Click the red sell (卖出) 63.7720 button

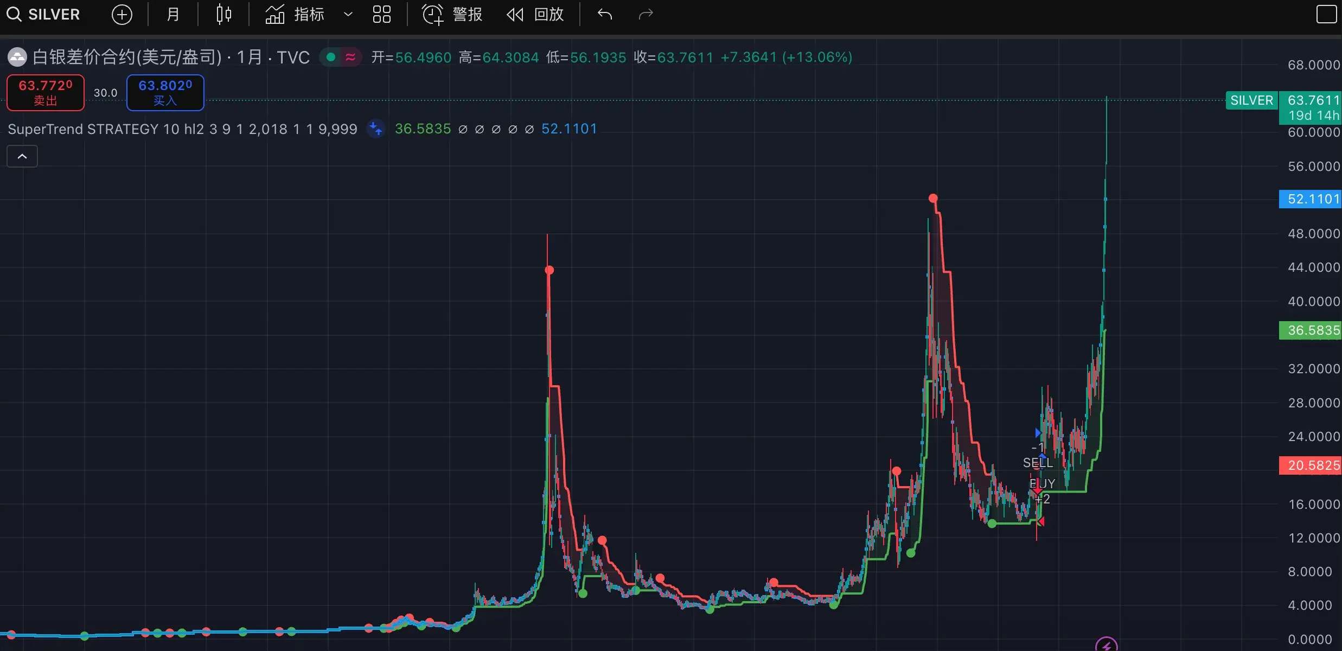pyautogui.click(x=46, y=93)
